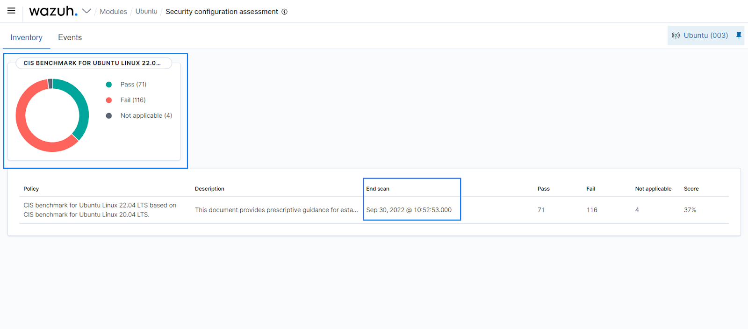Sort by the Description column header

pos(209,189)
